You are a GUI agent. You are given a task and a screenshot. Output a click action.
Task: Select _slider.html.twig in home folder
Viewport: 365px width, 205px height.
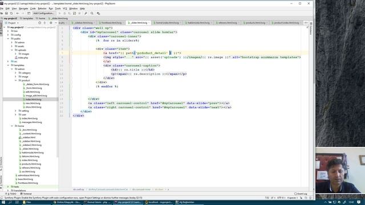29,149
